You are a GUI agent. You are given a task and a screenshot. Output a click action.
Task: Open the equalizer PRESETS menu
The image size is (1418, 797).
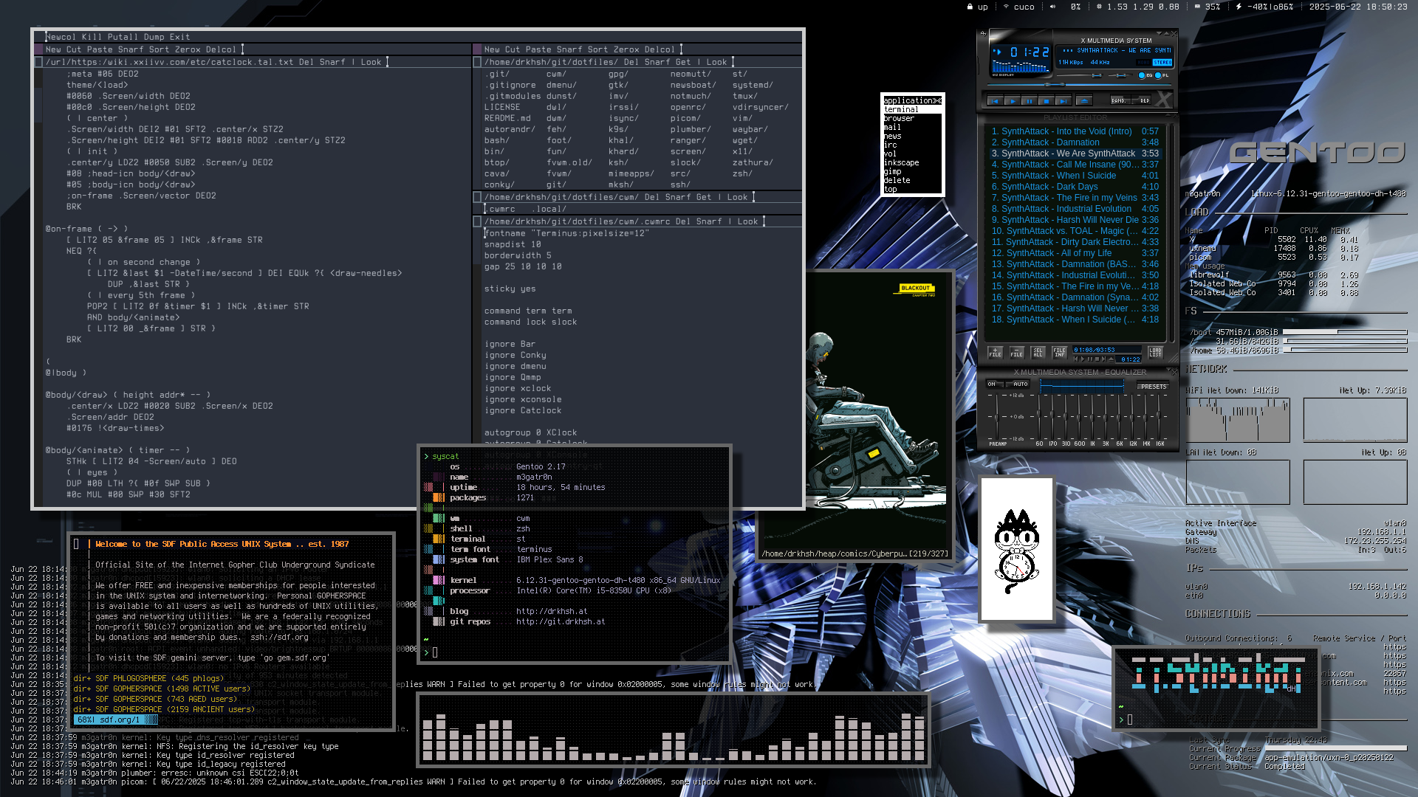pyautogui.click(x=1153, y=387)
